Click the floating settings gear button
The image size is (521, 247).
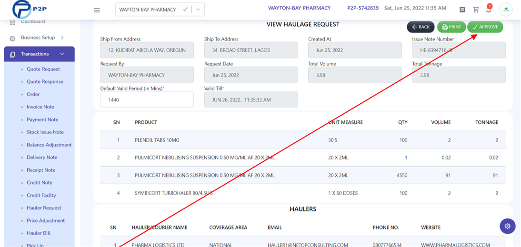(x=507, y=226)
